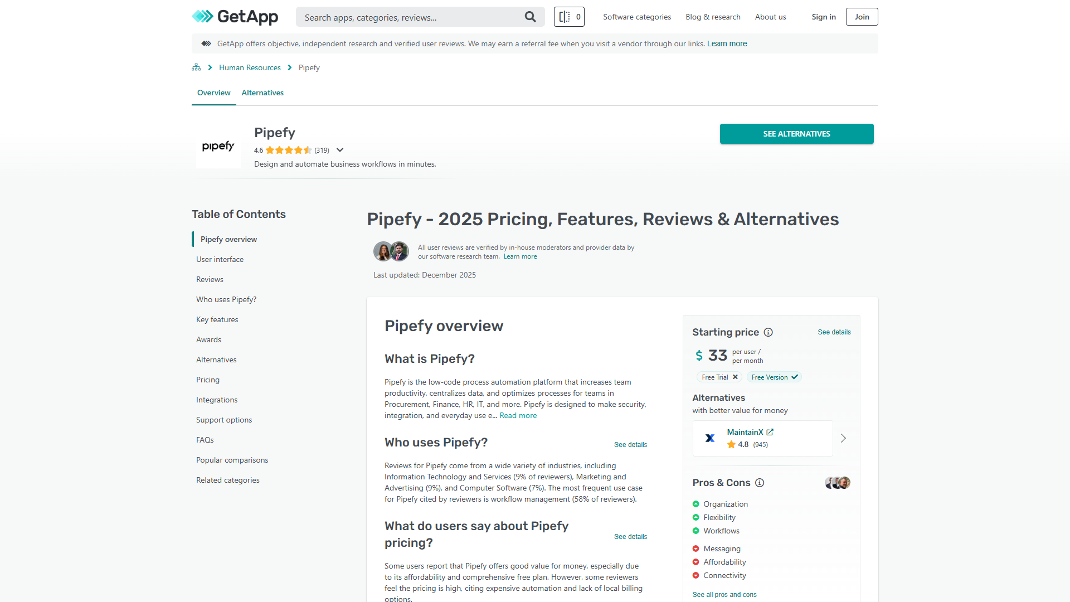This screenshot has width=1070, height=602.
Task: Open MaintainX via the external link icon
Action: tap(770, 432)
